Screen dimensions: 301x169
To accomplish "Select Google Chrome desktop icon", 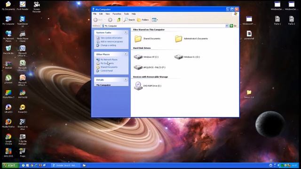I will tap(8, 139).
